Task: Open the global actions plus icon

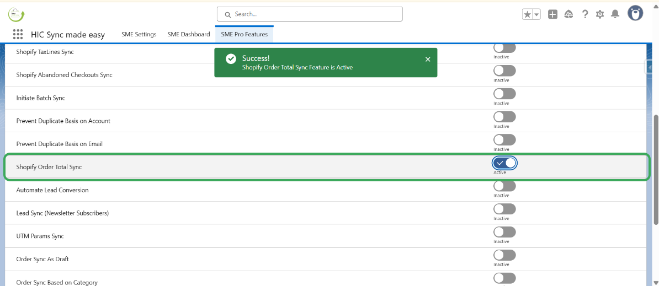Action: tap(552, 14)
